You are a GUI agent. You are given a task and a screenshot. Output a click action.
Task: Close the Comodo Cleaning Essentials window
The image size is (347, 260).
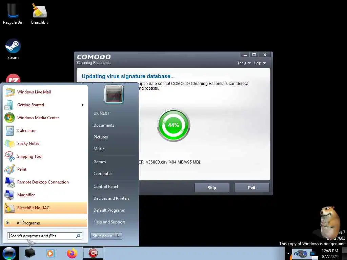click(265, 55)
